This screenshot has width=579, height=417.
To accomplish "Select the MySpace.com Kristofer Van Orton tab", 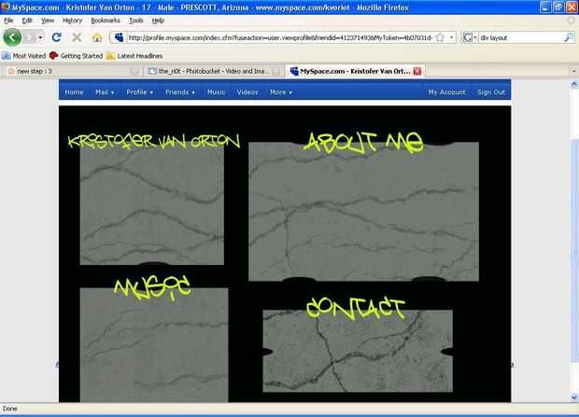I will (x=355, y=71).
